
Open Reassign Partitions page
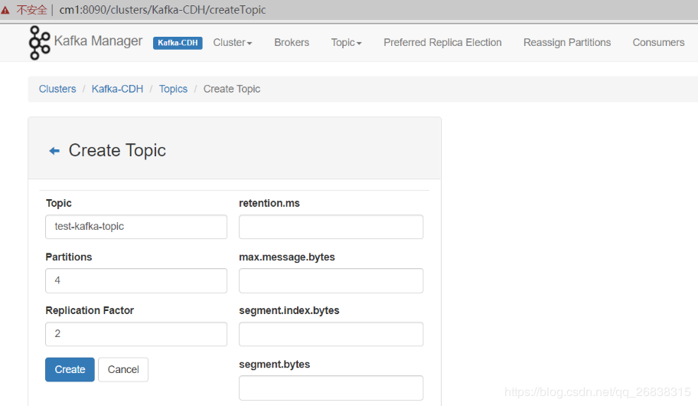pos(567,43)
